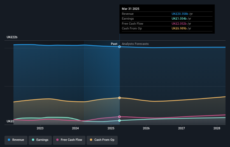Viewport: 230px width, 147px height.
Task: Click the Free Cash Flow label in tooltip
Action: click(x=133, y=24)
